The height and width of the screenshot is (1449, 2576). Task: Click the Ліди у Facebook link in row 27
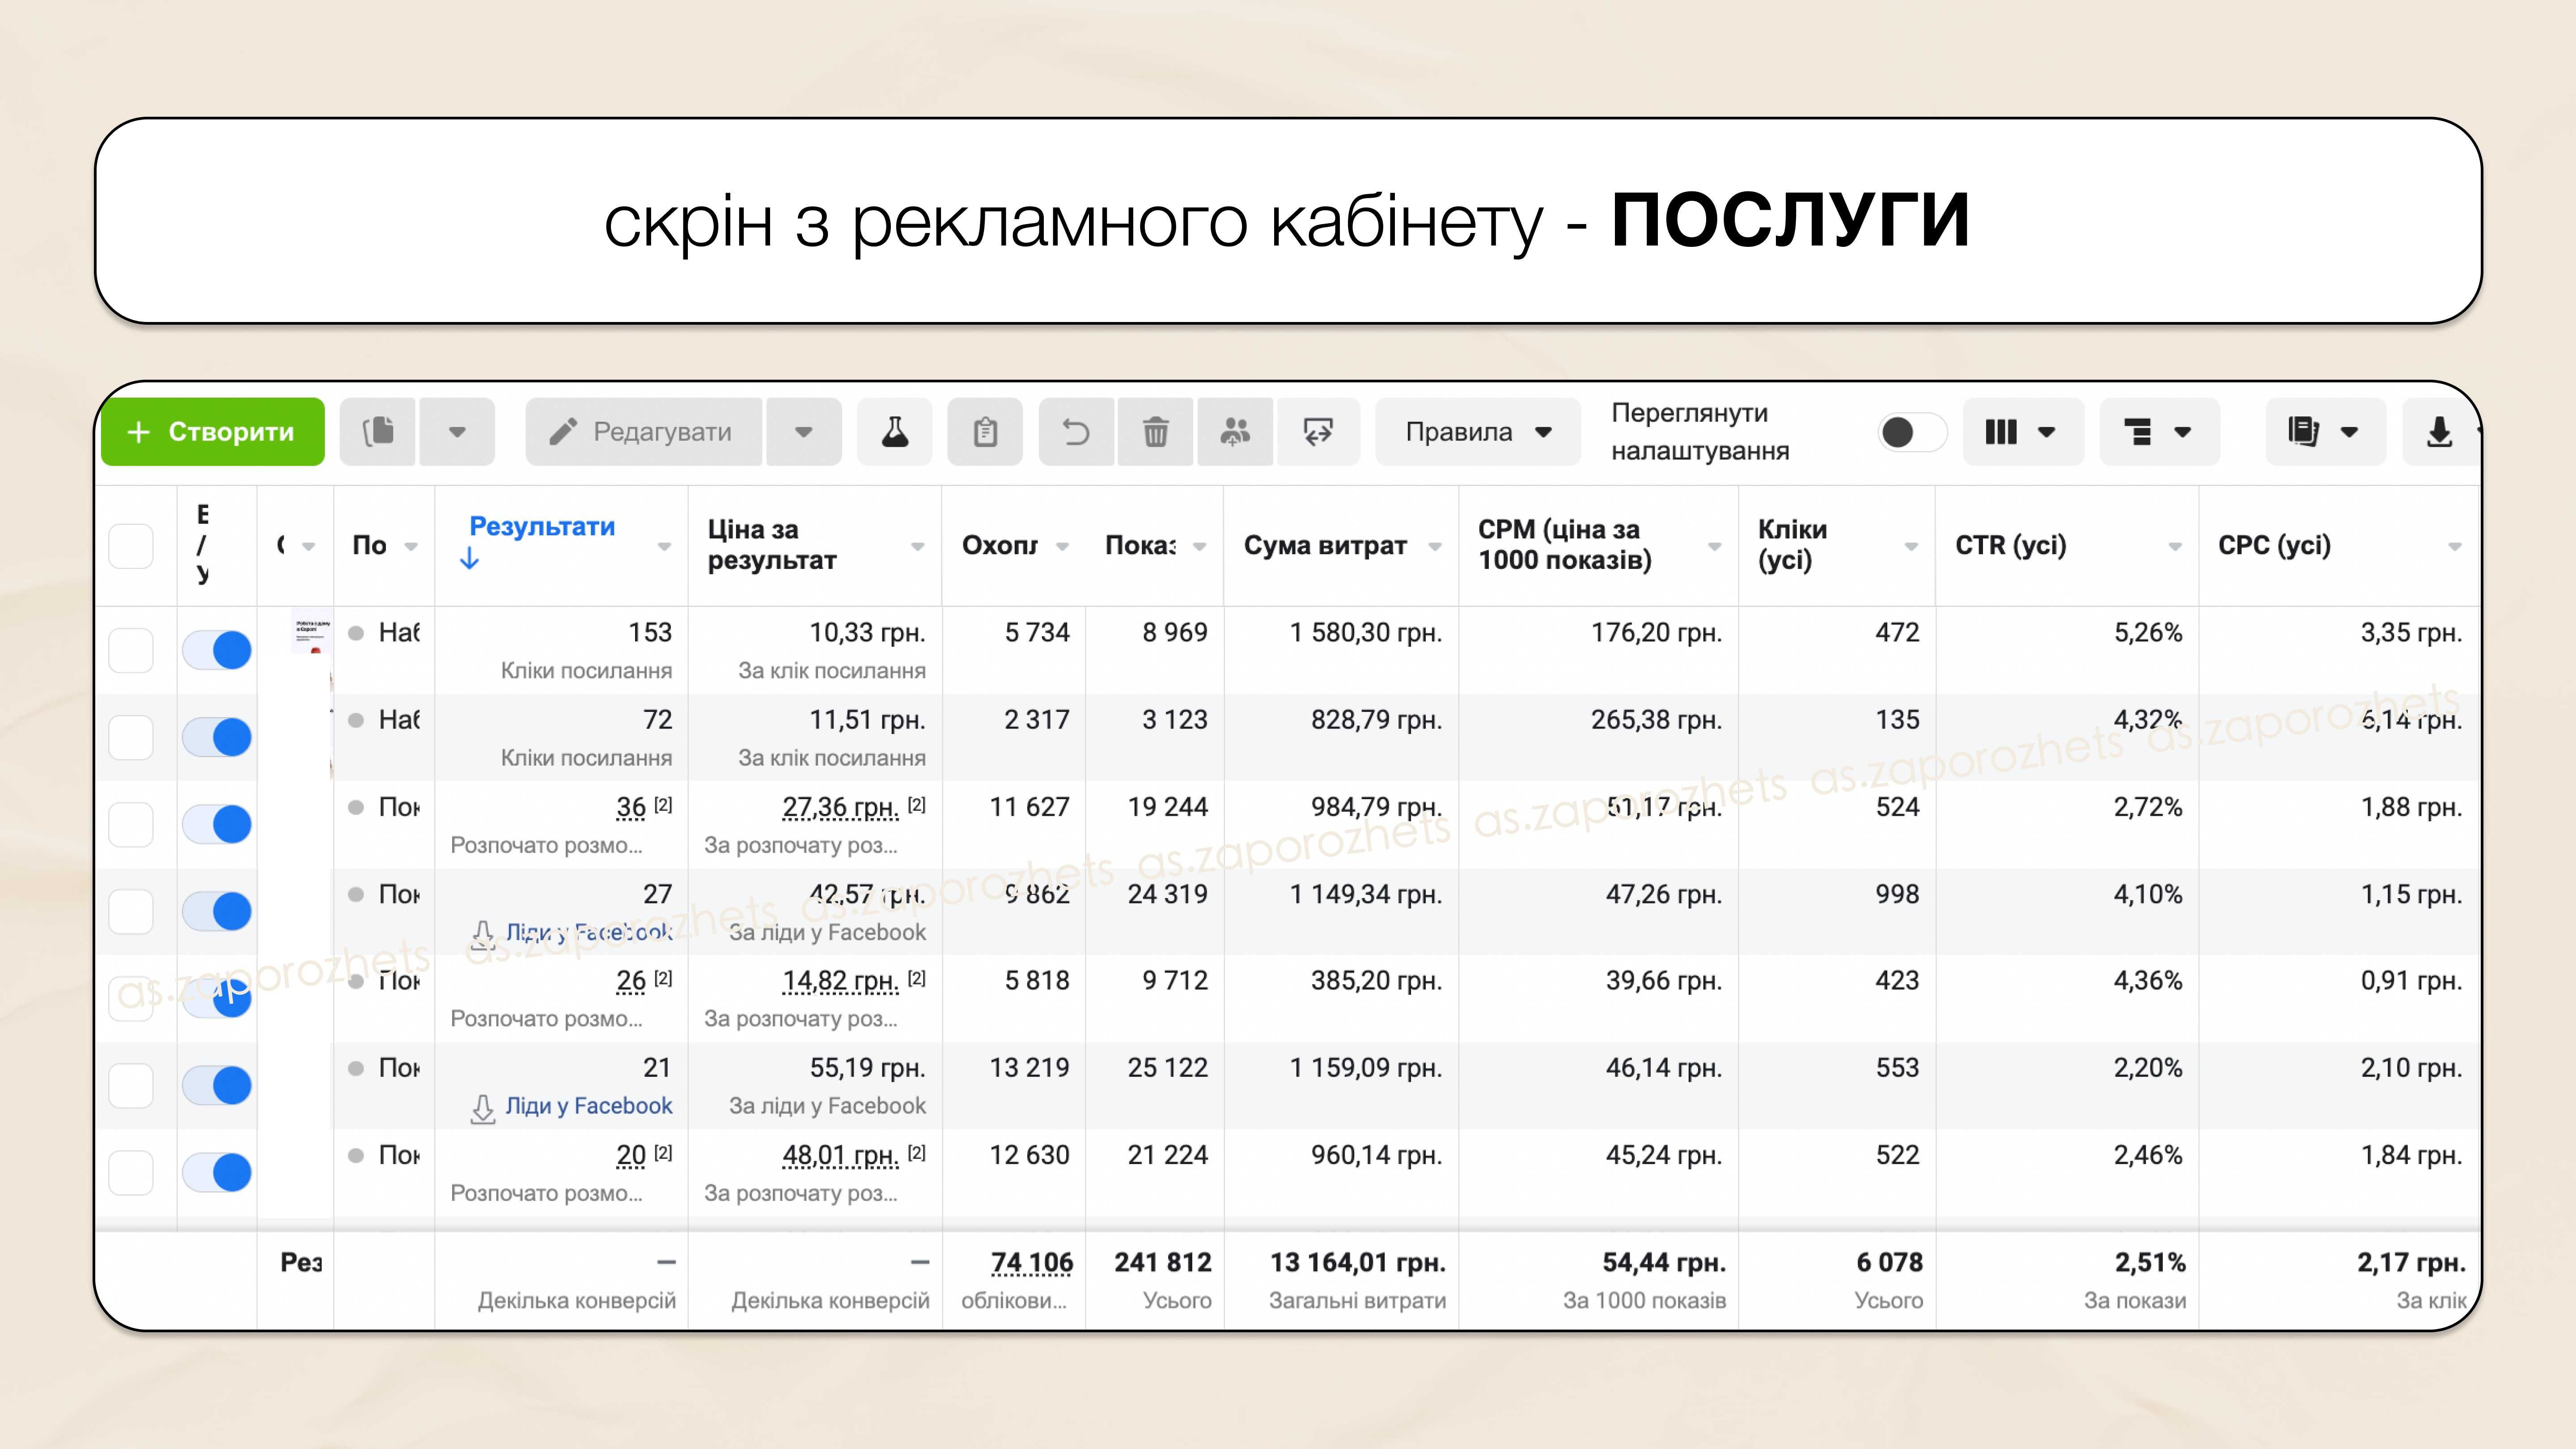point(589,932)
